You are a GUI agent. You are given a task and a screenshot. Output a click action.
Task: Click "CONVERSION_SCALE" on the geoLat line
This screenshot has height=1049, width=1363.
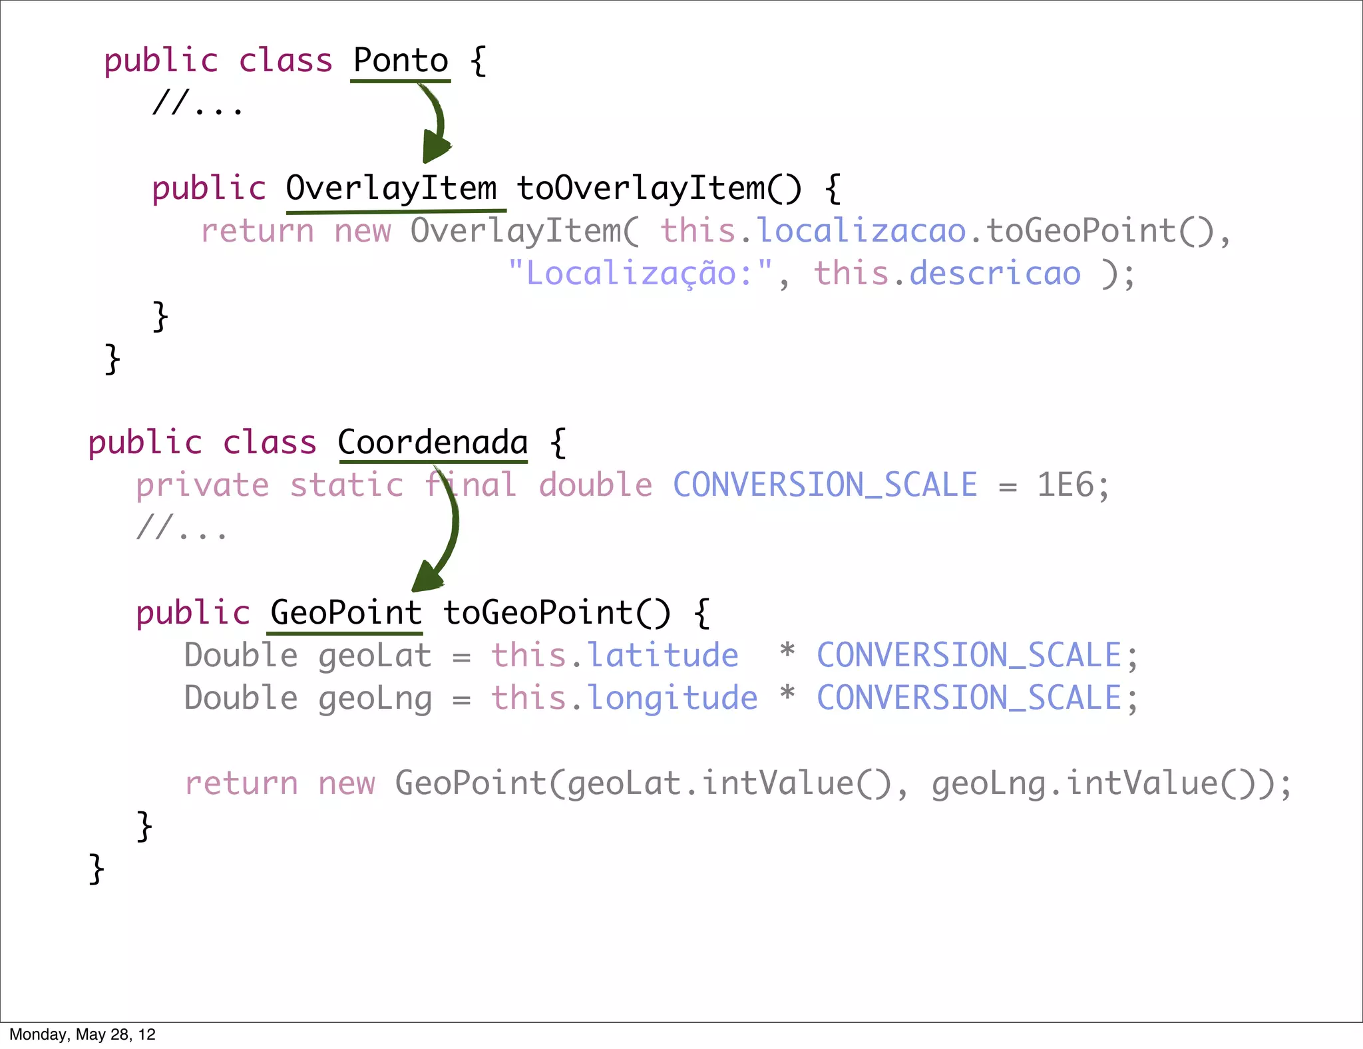click(x=969, y=656)
